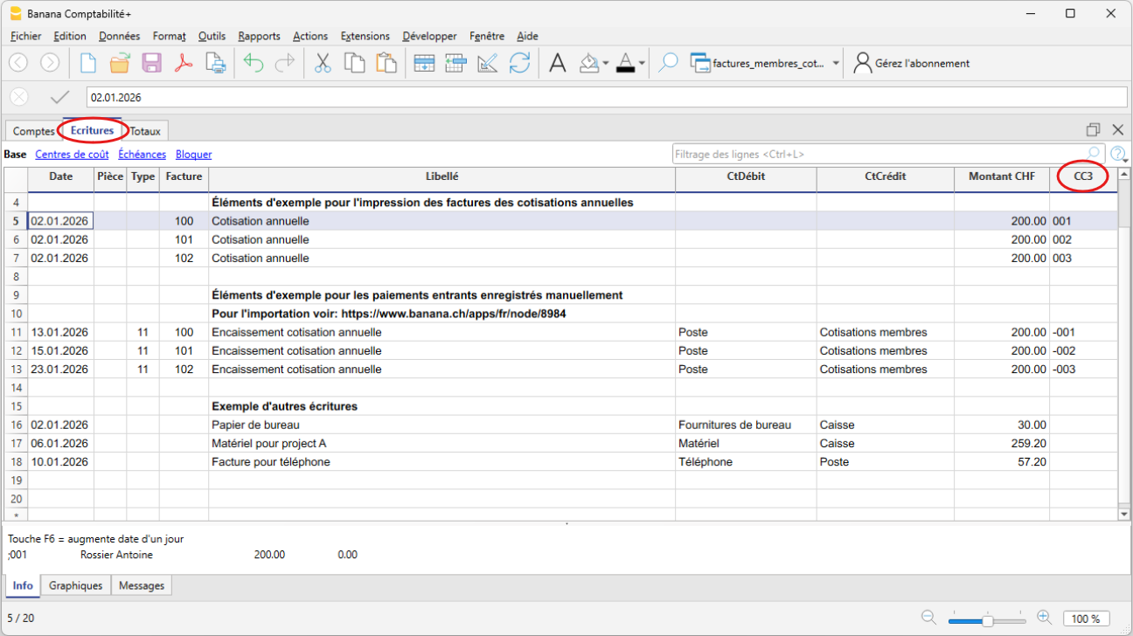This screenshot has height=636, width=1133.
Task: Select the Info bottom tab
Action: (23, 585)
